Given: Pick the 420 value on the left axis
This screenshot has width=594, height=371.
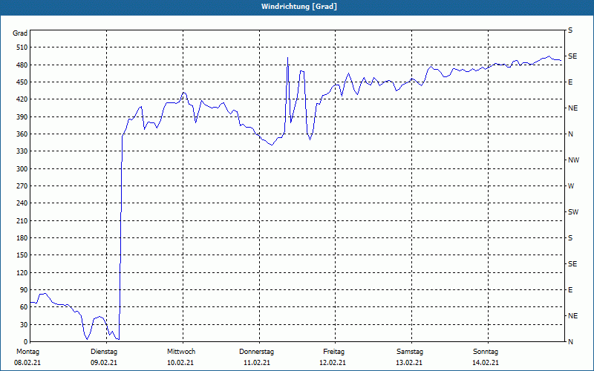Looking at the screenshot, I should tap(22, 99).
